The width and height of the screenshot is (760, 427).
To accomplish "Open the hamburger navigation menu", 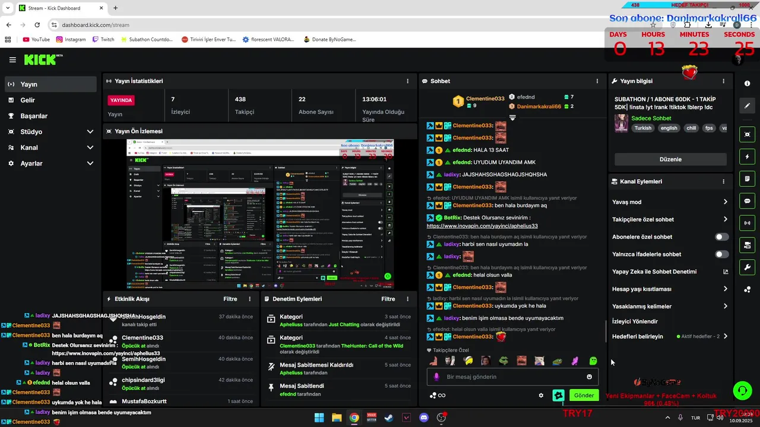I will [x=12, y=60].
